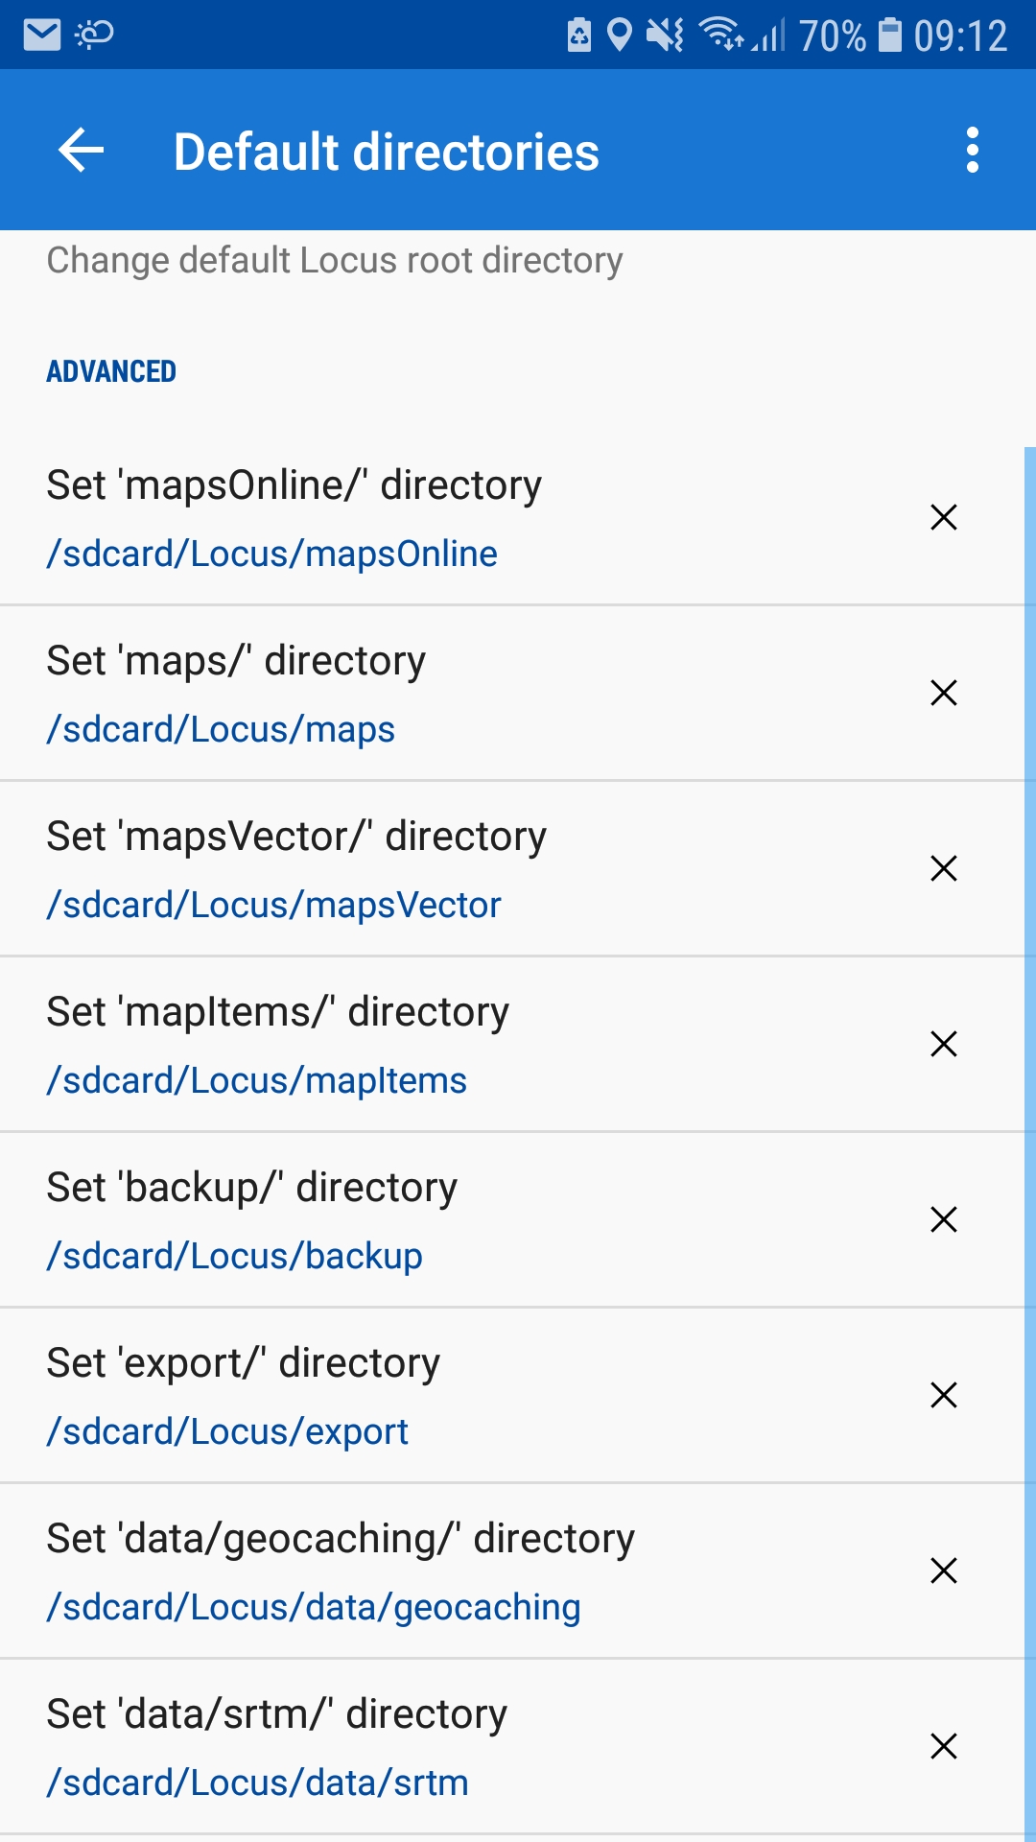
Task: Open Set 'data/geocaching/' directory option
Action: pos(341,1539)
